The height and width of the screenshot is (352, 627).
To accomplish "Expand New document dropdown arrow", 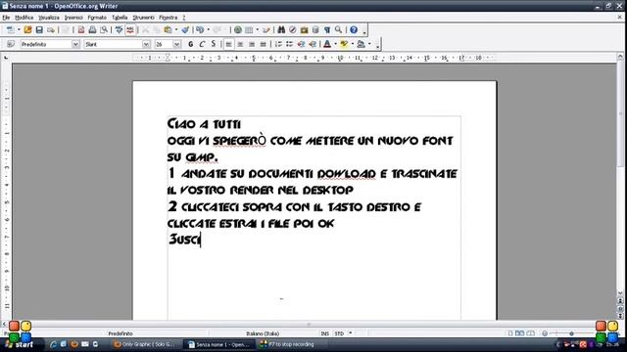I will click(19, 30).
